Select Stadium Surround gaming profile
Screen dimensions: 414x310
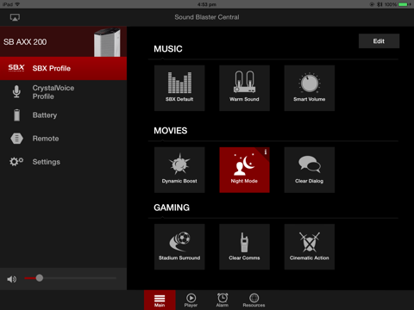click(179, 247)
